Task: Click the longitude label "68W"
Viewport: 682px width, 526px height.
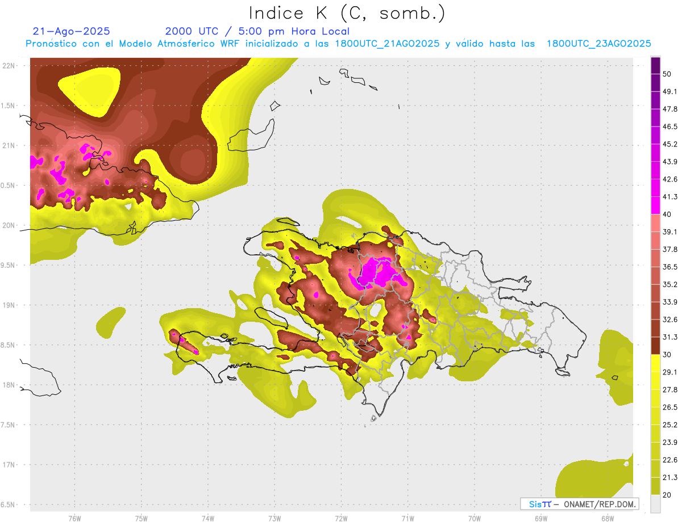Action: click(608, 519)
